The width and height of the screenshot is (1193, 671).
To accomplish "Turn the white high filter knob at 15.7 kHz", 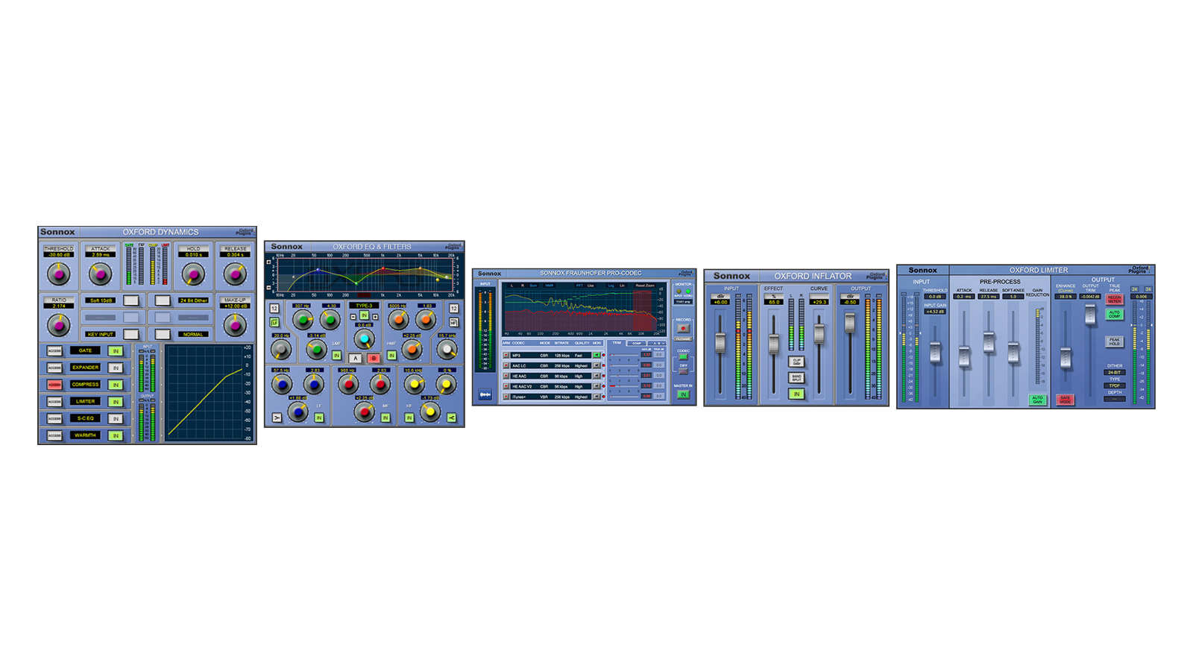I will pyautogui.click(x=447, y=349).
